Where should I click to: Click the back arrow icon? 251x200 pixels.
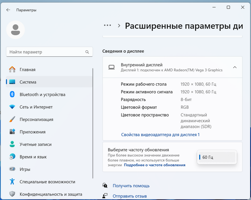point(8,10)
